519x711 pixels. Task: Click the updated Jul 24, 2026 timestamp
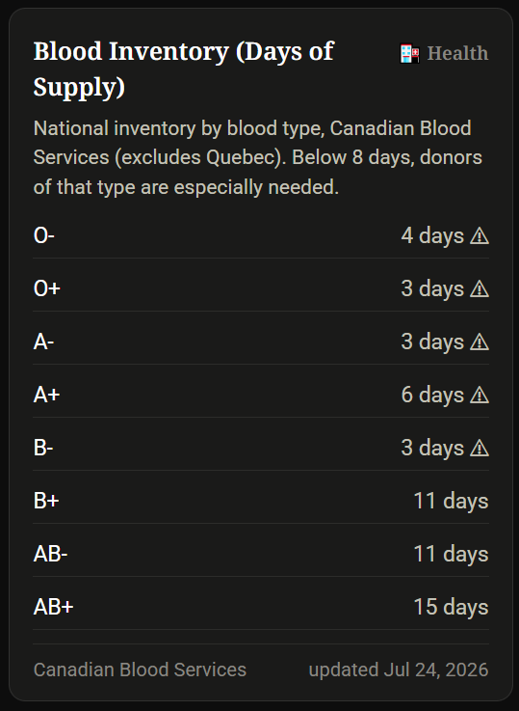[x=399, y=670]
